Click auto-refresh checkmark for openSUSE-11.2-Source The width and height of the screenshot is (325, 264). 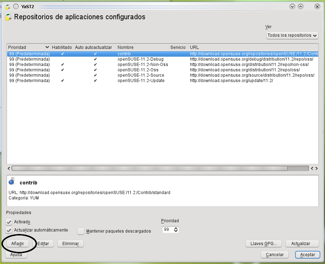click(x=96, y=75)
